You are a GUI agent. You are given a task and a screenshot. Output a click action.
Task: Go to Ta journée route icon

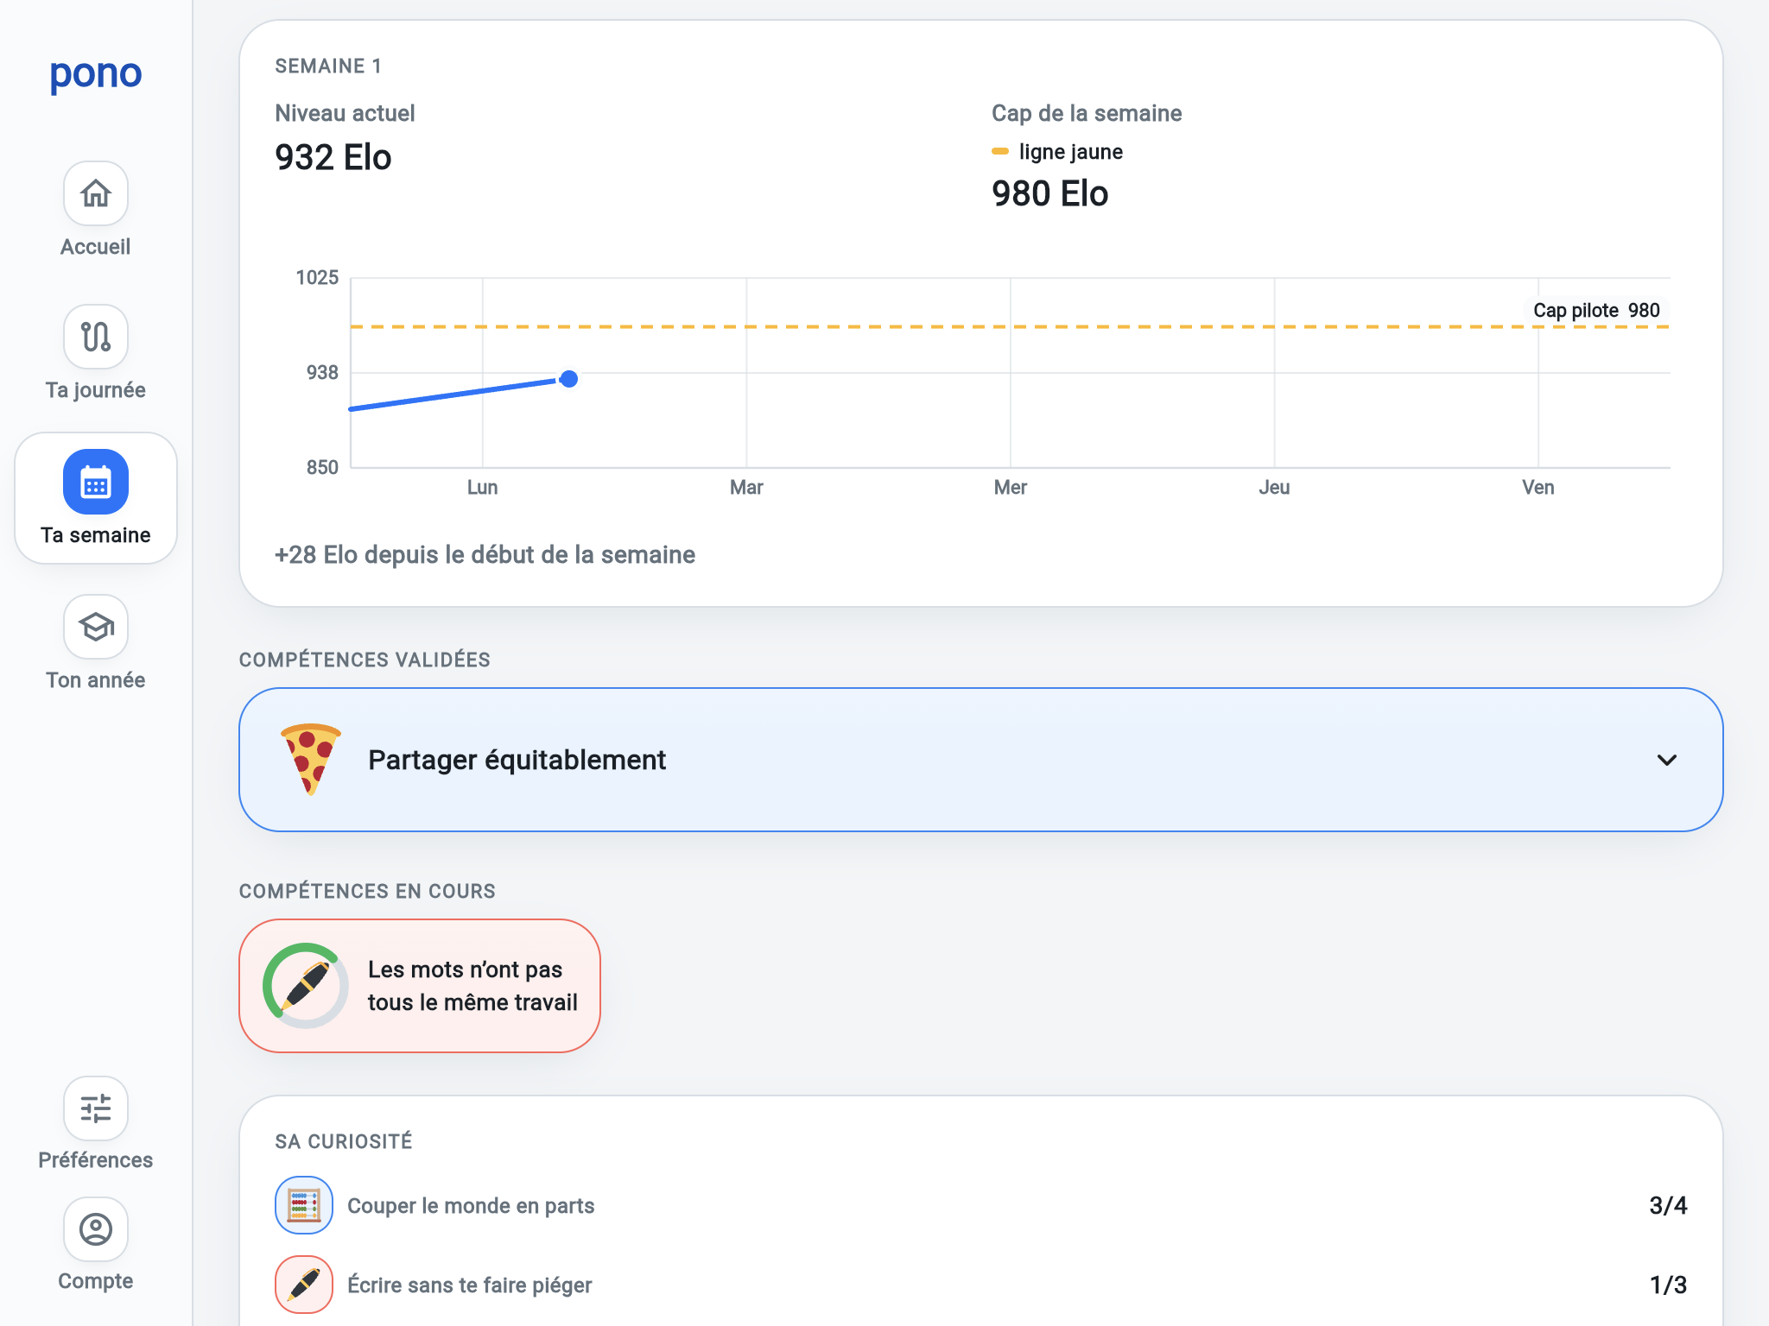point(96,337)
